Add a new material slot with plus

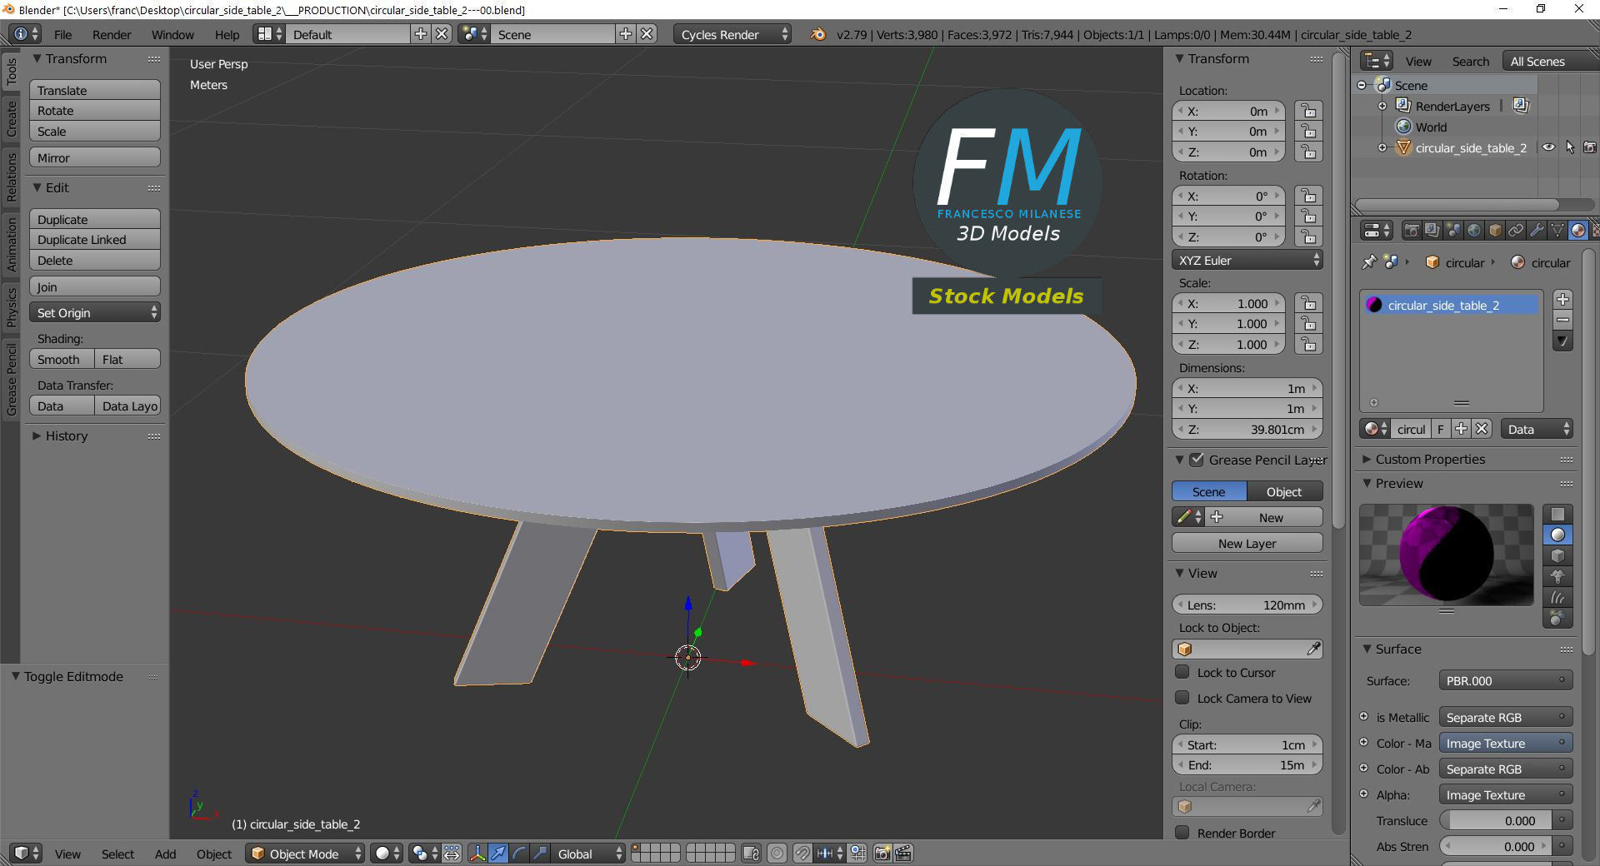pyautogui.click(x=1562, y=299)
